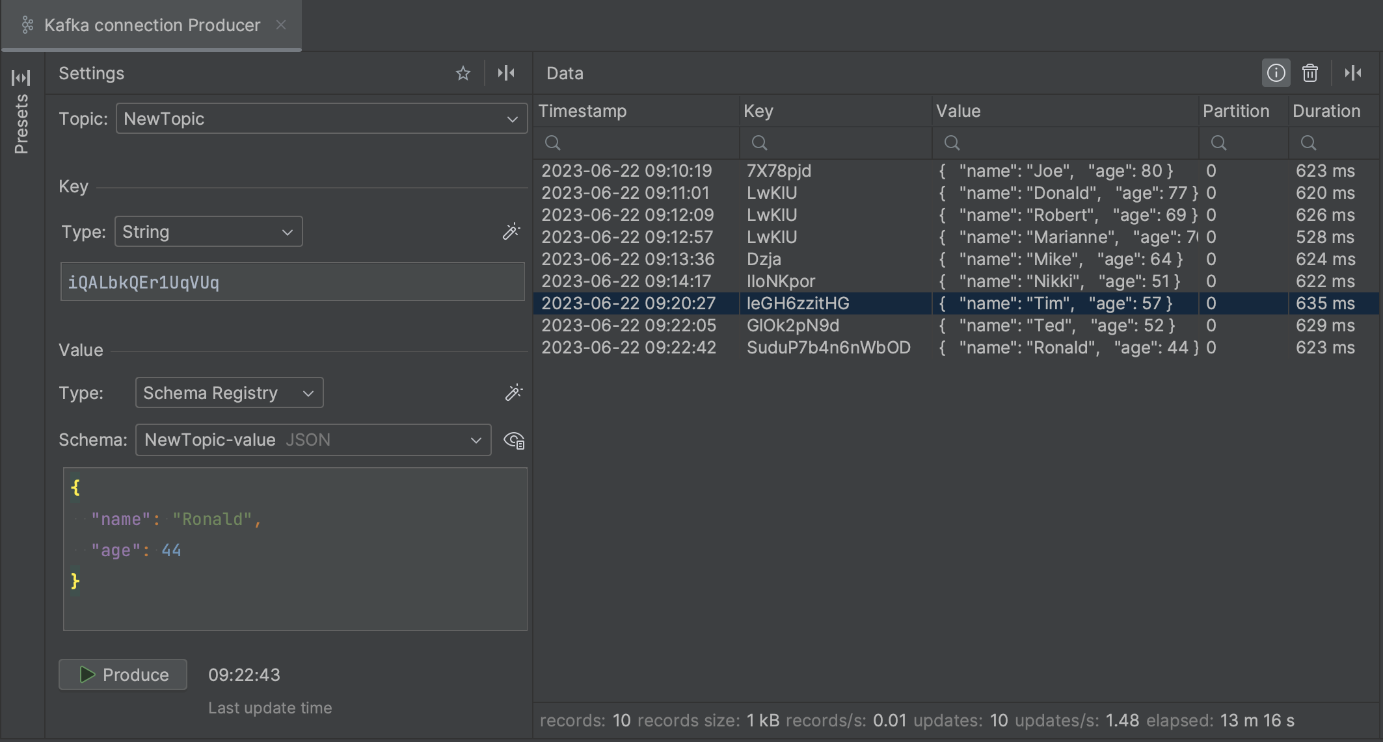Image resolution: width=1383 pixels, height=742 pixels.
Task: Click the Produce button
Action: click(x=122, y=674)
